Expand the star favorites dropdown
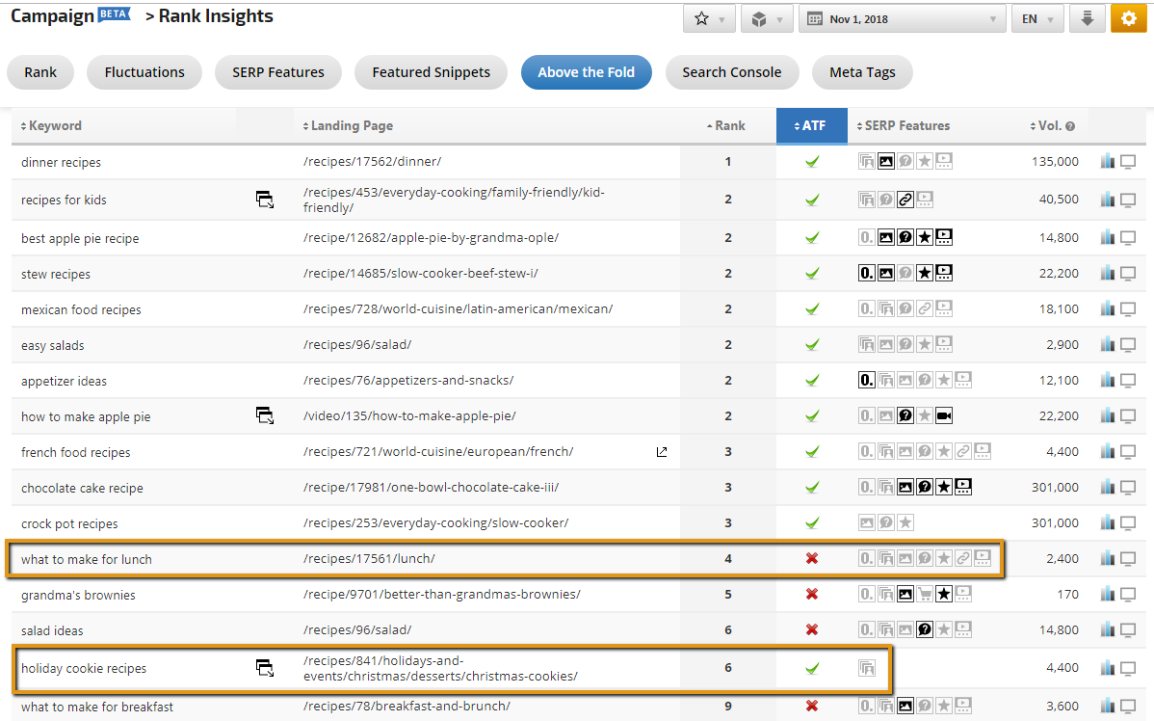The width and height of the screenshot is (1154, 721). click(x=710, y=19)
